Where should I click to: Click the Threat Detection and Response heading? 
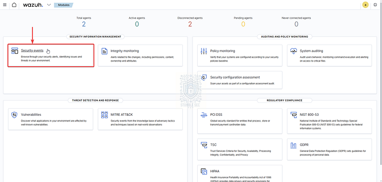95,101
